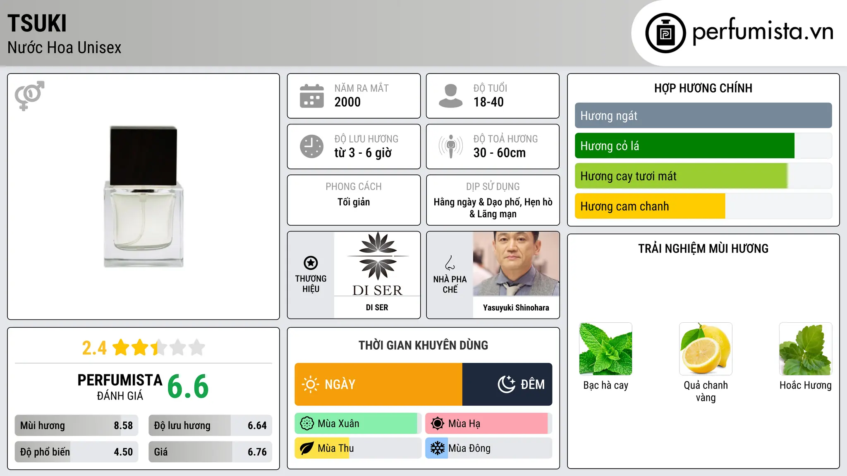Click the sun icon for Mùa Hạ

(x=438, y=424)
